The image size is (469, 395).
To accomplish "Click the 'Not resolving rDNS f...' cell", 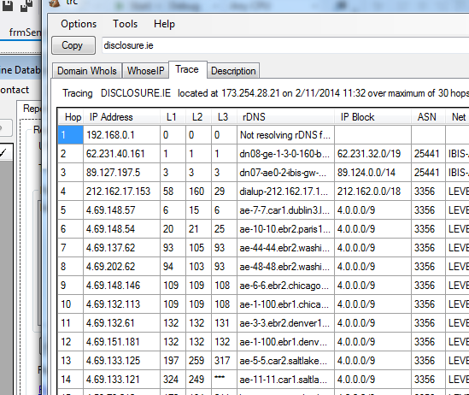I will coord(285,135).
